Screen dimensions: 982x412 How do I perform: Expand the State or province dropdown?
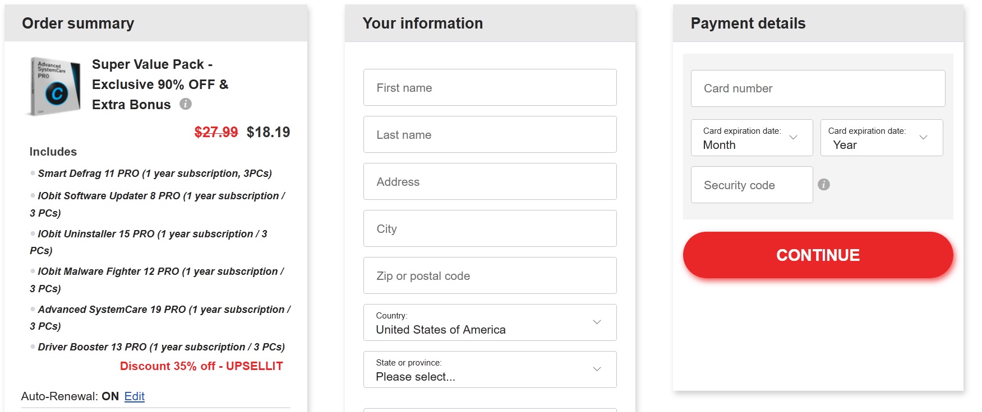(489, 369)
